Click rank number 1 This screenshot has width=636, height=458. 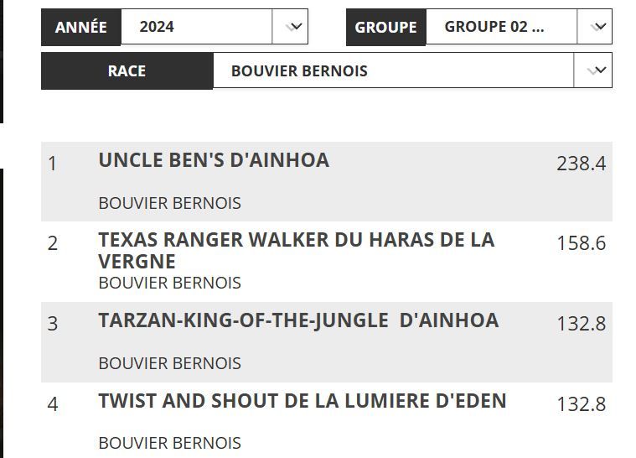pyautogui.click(x=52, y=164)
